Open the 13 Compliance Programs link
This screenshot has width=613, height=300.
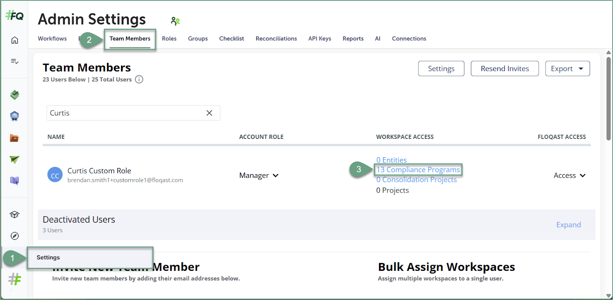[x=418, y=170]
